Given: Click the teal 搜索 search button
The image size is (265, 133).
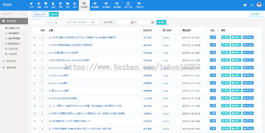Looking at the screenshot, I should (x=161, y=22).
